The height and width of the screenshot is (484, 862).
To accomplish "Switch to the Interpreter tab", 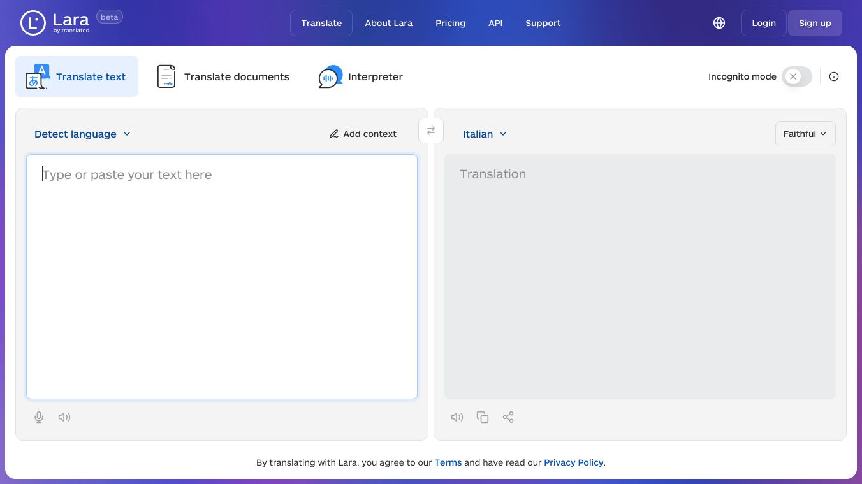I will (361, 76).
